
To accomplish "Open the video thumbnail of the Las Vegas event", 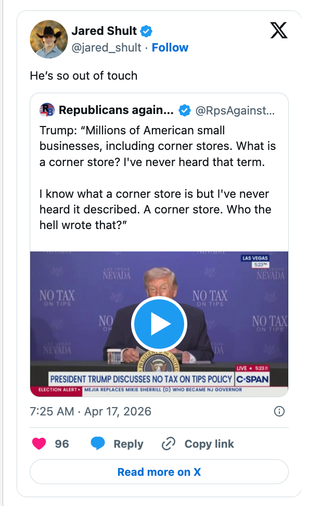I will pyautogui.click(x=159, y=324).
